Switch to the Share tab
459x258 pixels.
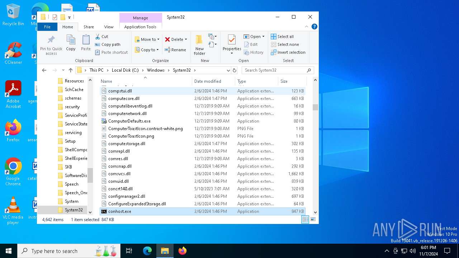coord(89,27)
